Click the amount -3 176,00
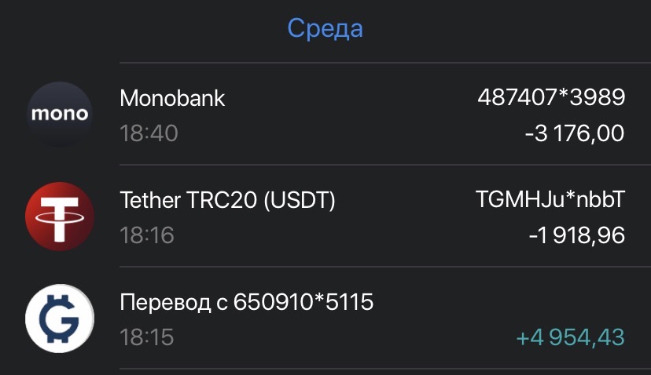The height and width of the screenshot is (375, 651). point(575,133)
